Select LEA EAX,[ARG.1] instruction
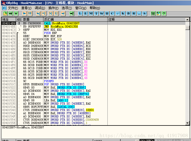Image resolution: width=191 pixels, height=141 pixels. (56, 100)
